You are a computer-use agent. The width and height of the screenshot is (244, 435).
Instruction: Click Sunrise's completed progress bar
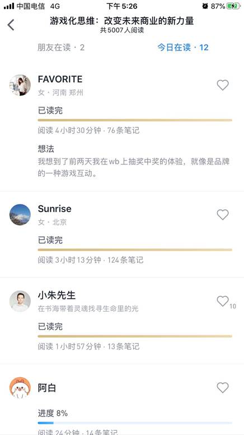(x=135, y=250)
